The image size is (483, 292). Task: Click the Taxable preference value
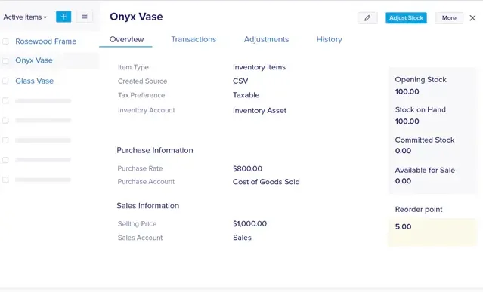(x=246, y=95)
